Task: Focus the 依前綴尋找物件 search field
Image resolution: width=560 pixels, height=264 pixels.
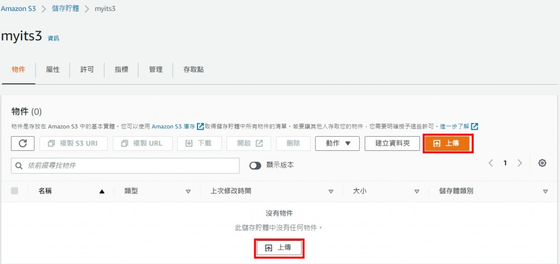Action: click(125, 166)
